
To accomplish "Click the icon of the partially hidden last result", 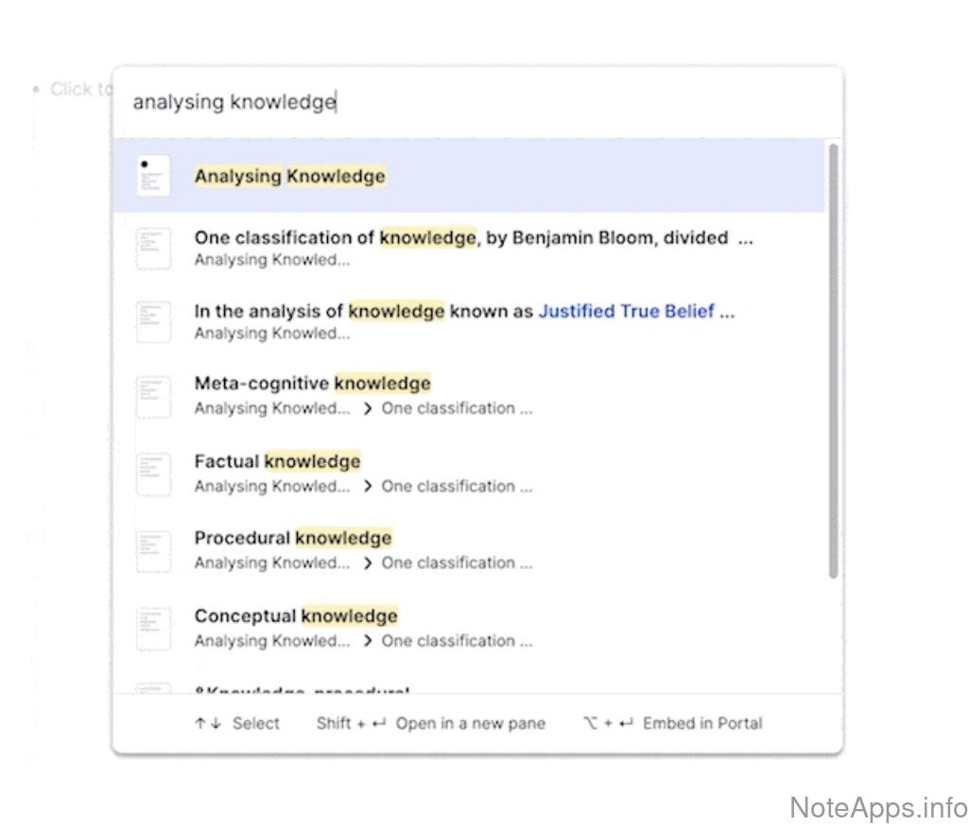I will (153, 688).
